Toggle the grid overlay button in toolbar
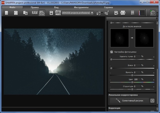 [x=142, y=13]
